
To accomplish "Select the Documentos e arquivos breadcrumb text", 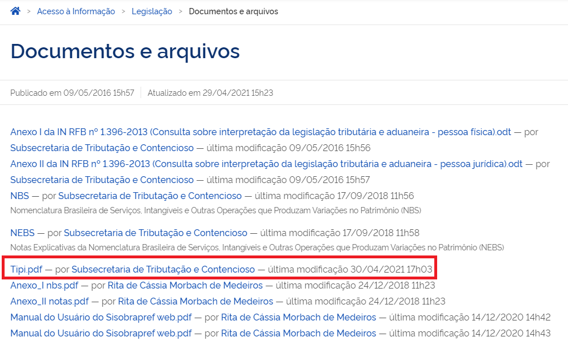I will pos(233,11).
